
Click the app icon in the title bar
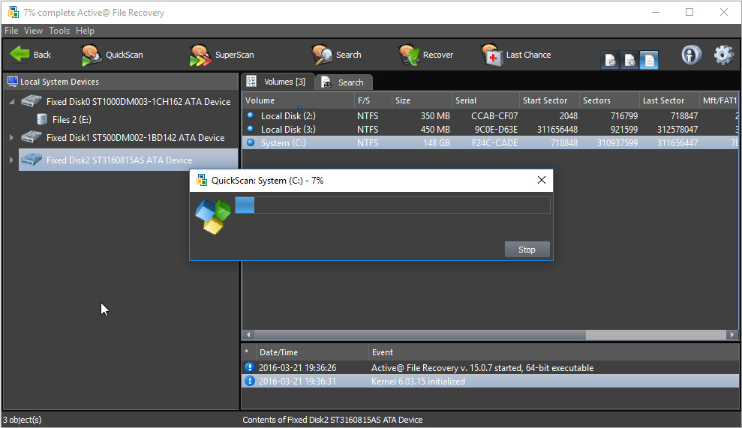point(14,12)
